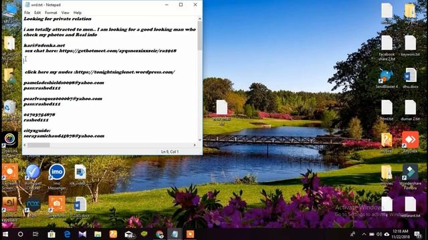Click the battery icon in system tray

(372, 234)
